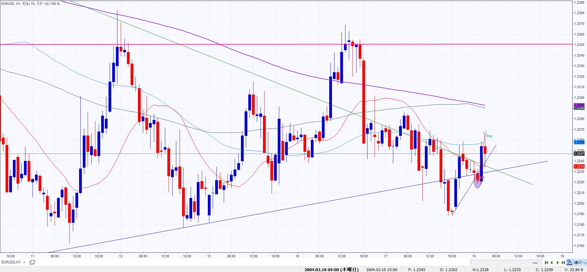Jump to the first bar of the chart

[546, 263]
